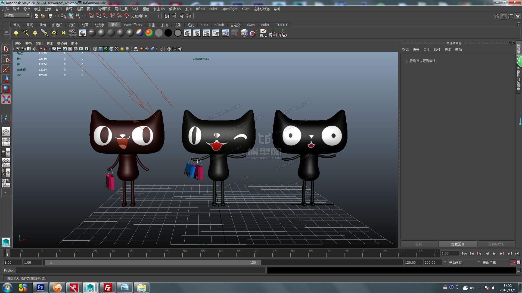522x293 pixels.
Task: Select the arrow Select tool in toolbox
Action: (x=6, y=49)
